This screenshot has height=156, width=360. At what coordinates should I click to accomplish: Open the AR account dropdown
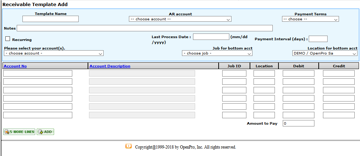180,19
